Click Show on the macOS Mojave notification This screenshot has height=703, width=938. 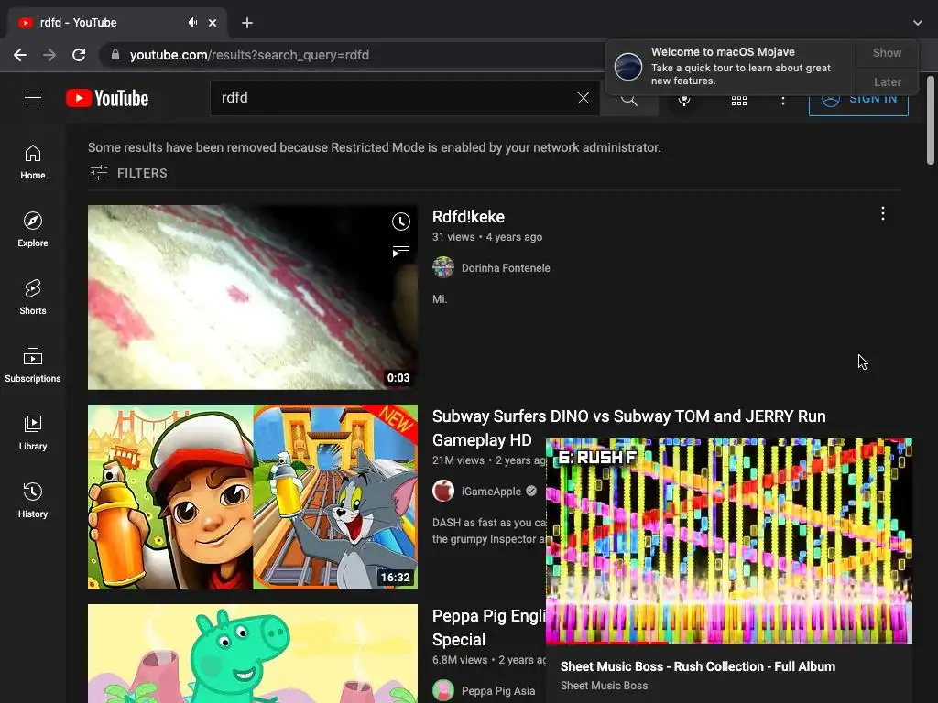click(x=887, y=52)
